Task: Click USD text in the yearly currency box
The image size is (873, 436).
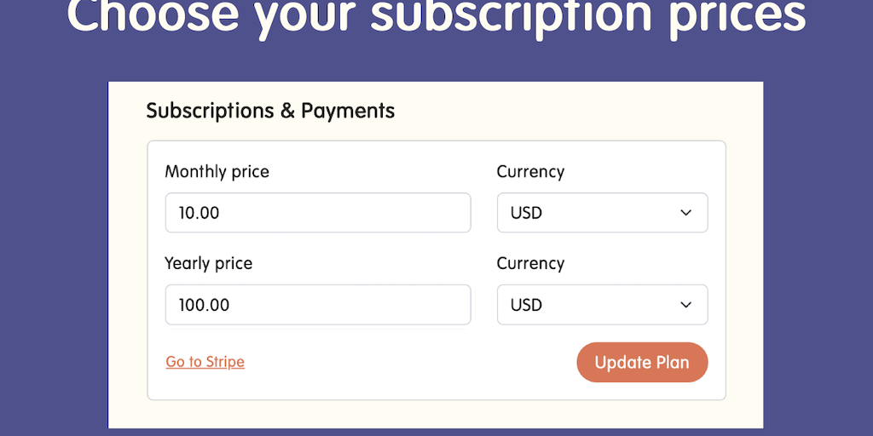Action: coord(526,305)
